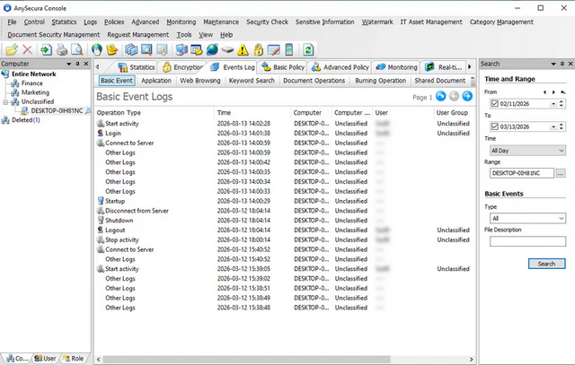
Task: Pin the Search panel
Action: pos(562,64)
